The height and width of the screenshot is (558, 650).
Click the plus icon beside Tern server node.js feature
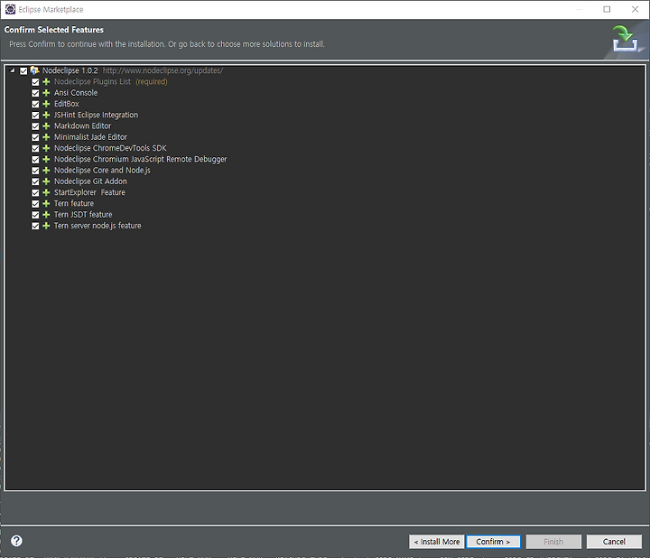tap(46, 226)
